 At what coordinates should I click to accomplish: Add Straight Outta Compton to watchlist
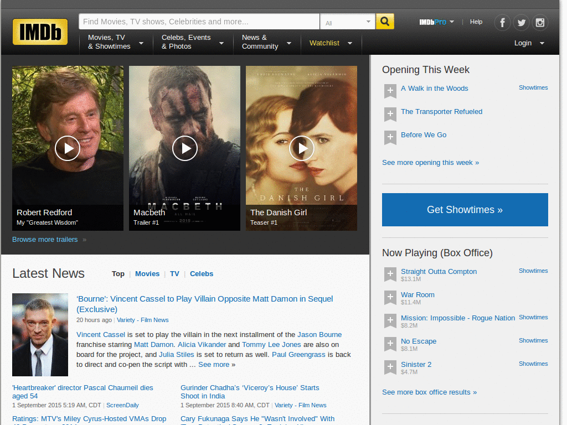tap(390, 274)
